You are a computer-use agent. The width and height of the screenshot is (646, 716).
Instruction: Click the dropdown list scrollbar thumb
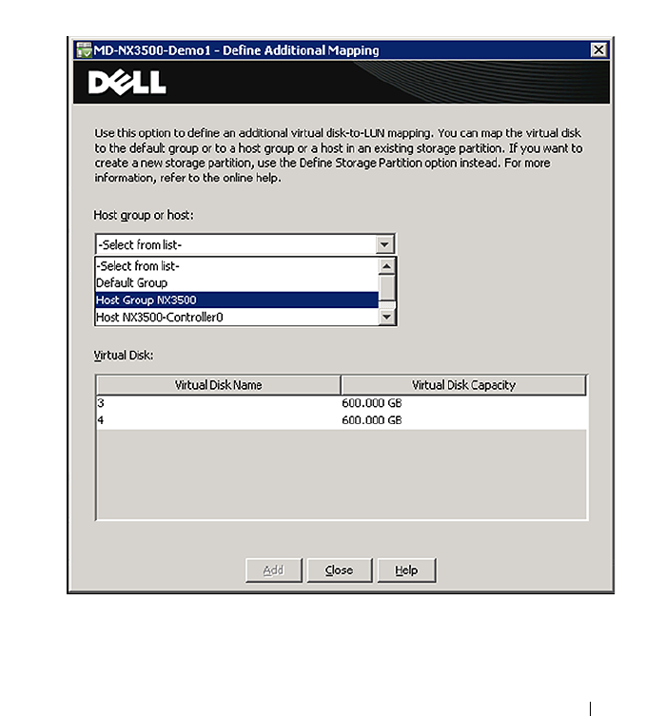click(387, 288)
